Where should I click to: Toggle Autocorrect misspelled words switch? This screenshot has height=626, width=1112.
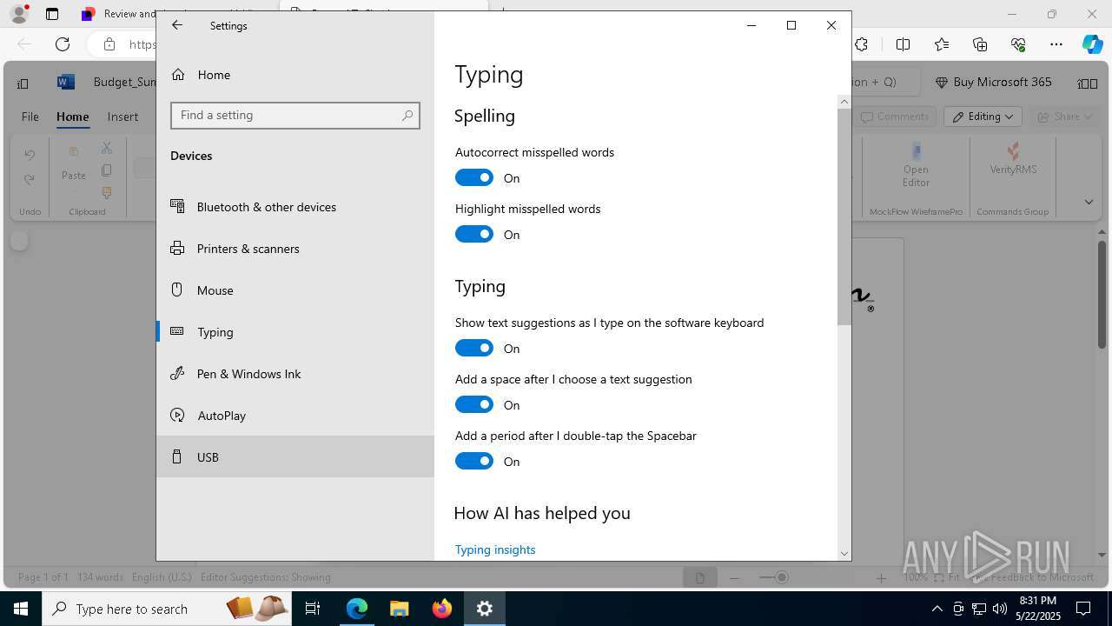coord(474,177)
